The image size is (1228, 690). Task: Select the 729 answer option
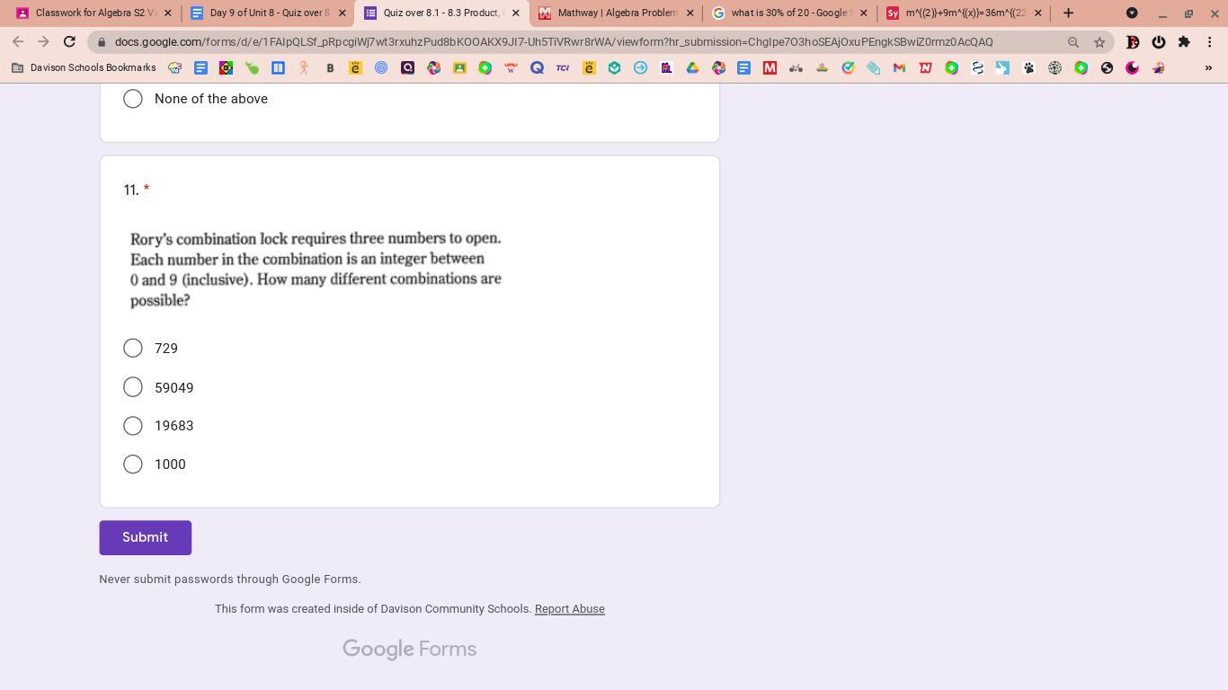[133, 348]
